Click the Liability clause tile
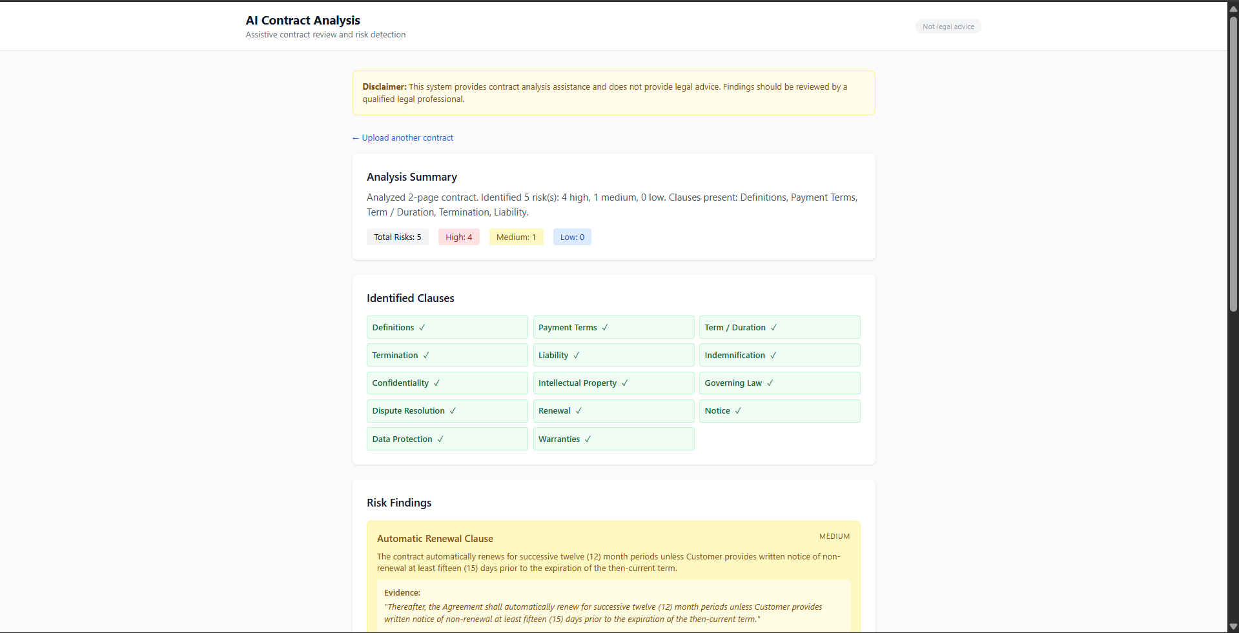The width and height of the screenshot is (1239, 633). [613, 355]
